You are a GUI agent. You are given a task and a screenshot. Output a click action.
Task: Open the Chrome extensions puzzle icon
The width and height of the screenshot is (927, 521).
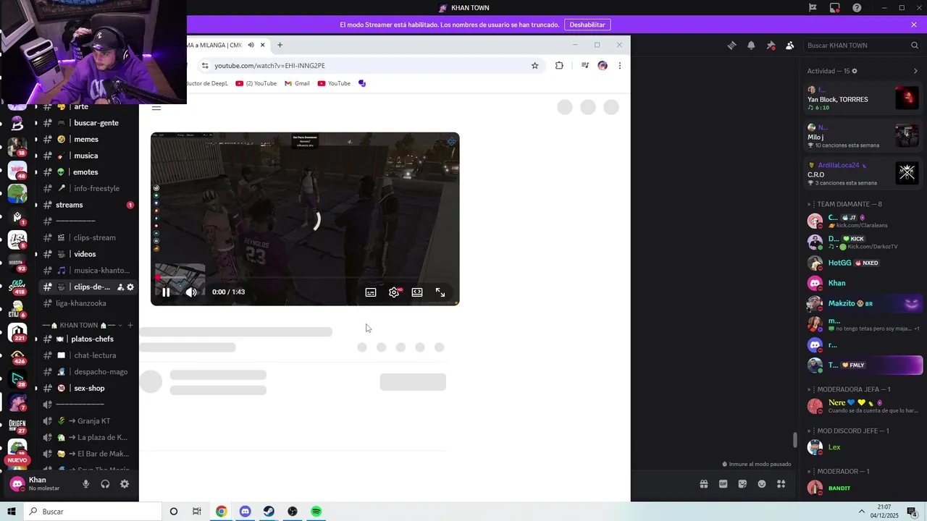(559, 66)
